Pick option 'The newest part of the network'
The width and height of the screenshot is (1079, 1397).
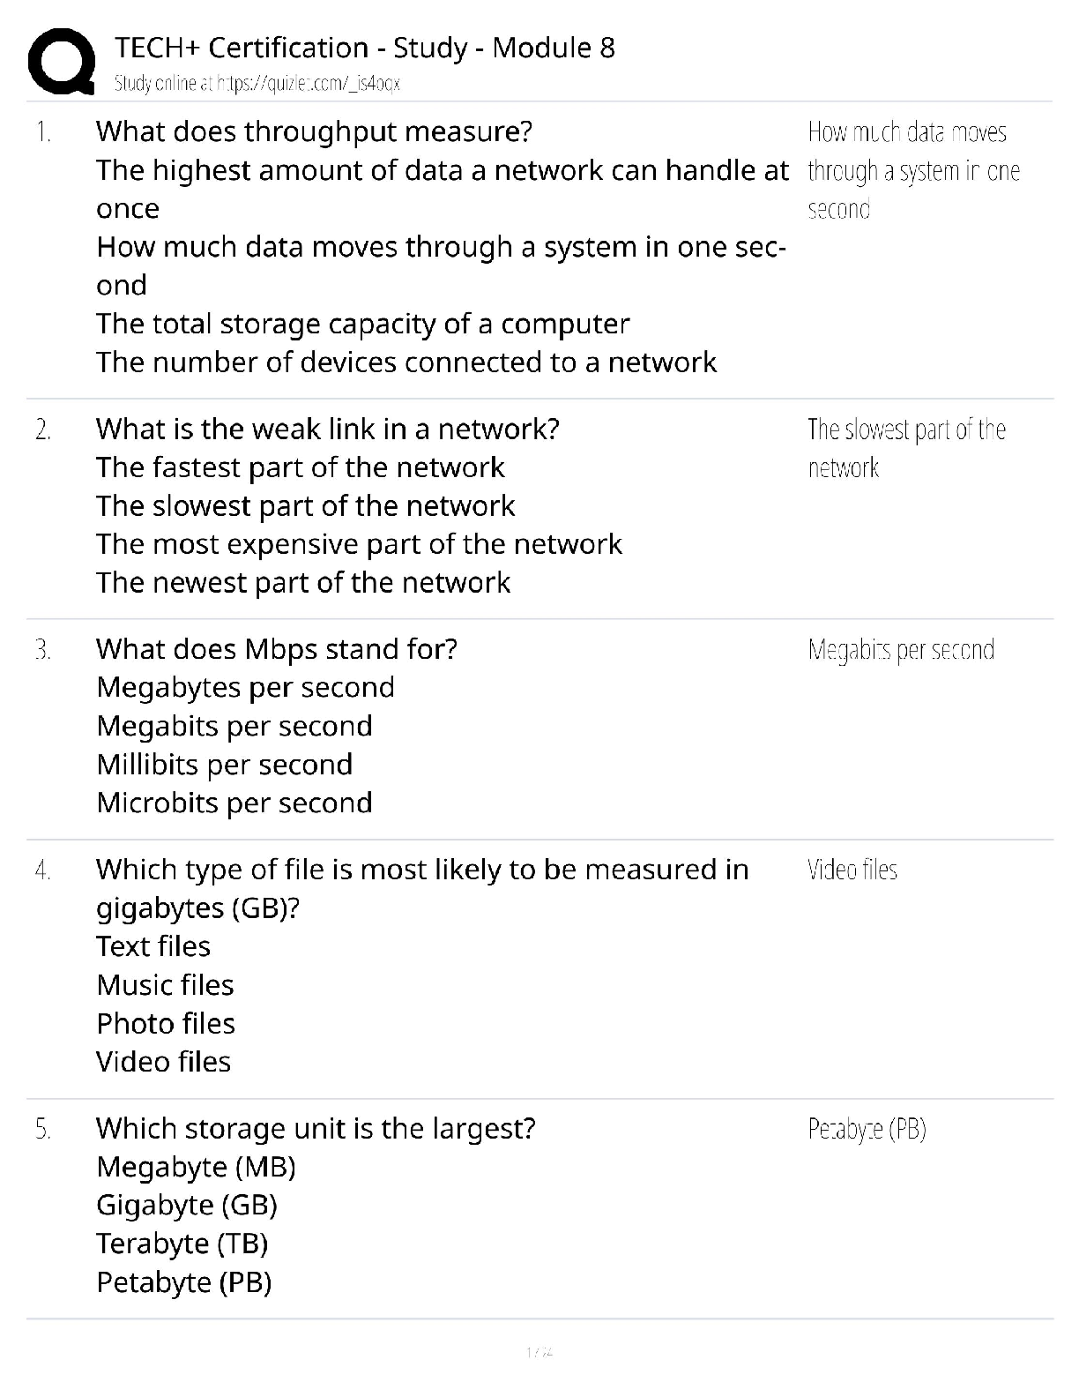303,583
